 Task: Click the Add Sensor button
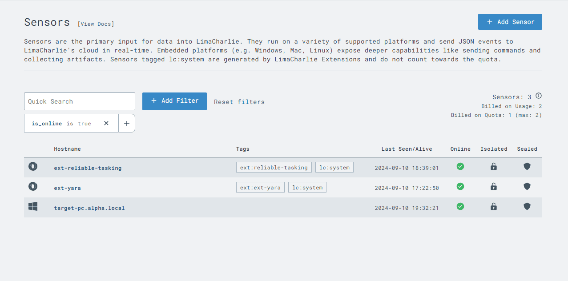[510, 22]
